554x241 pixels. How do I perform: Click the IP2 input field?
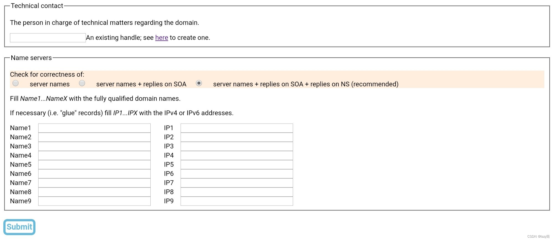point(236,137)
